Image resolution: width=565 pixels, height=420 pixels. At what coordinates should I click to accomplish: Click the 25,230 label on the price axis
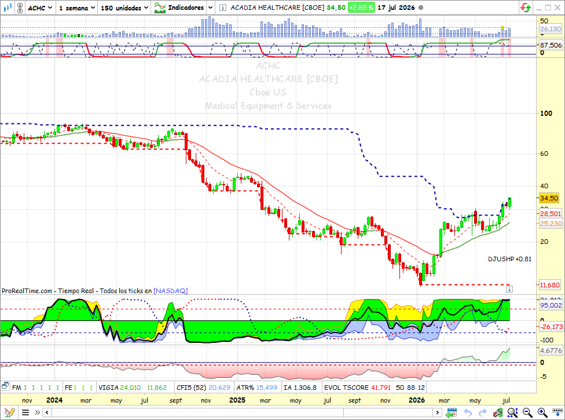point(551,224)
